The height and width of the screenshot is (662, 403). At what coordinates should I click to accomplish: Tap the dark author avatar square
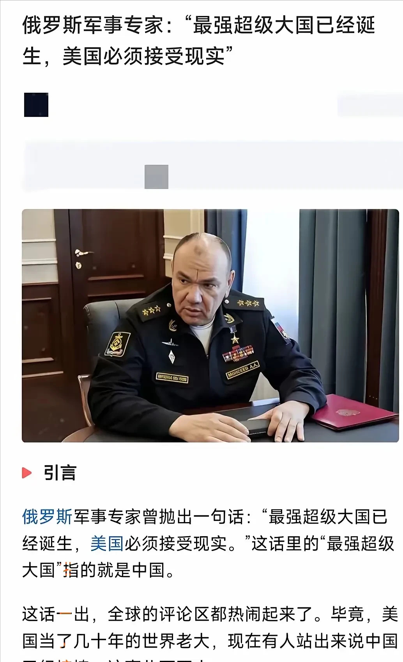pyautogui.click(x=36, y=105)
